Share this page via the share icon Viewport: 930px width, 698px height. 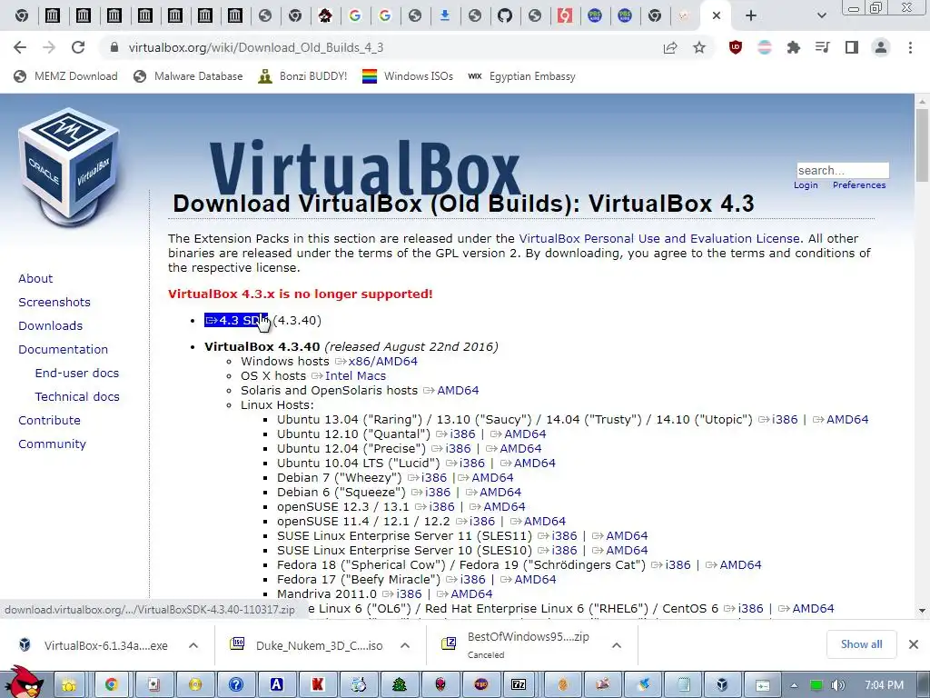click(670, 47)
